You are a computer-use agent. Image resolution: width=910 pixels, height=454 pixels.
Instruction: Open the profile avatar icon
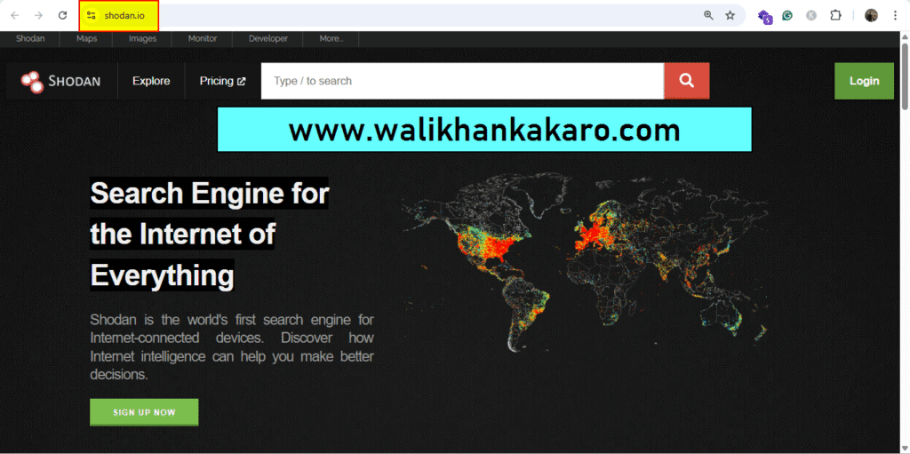pos(871,16)
